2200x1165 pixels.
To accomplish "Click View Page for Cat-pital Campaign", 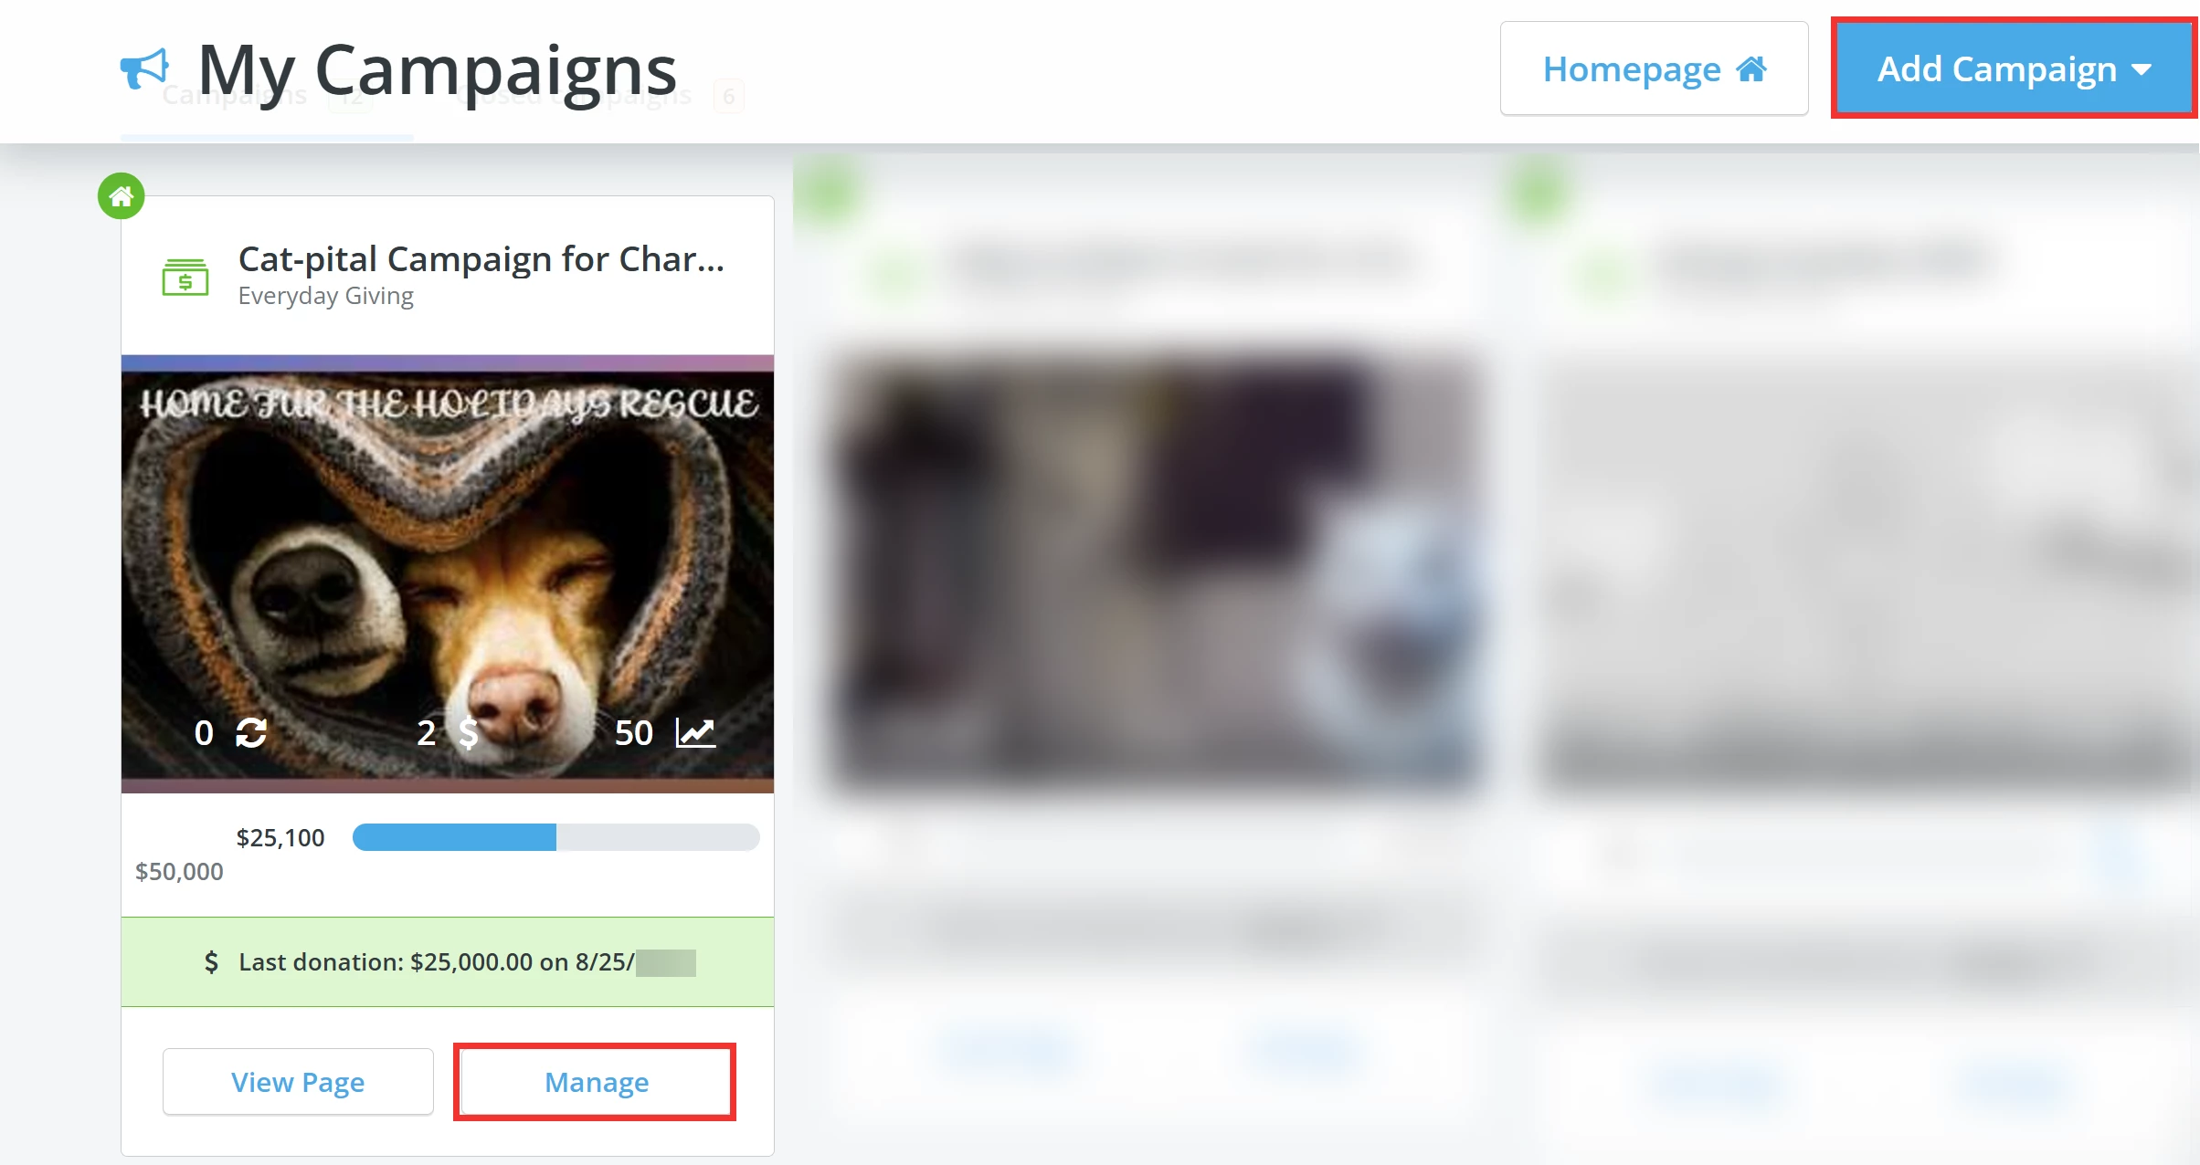I will (x=298, y=1082).
